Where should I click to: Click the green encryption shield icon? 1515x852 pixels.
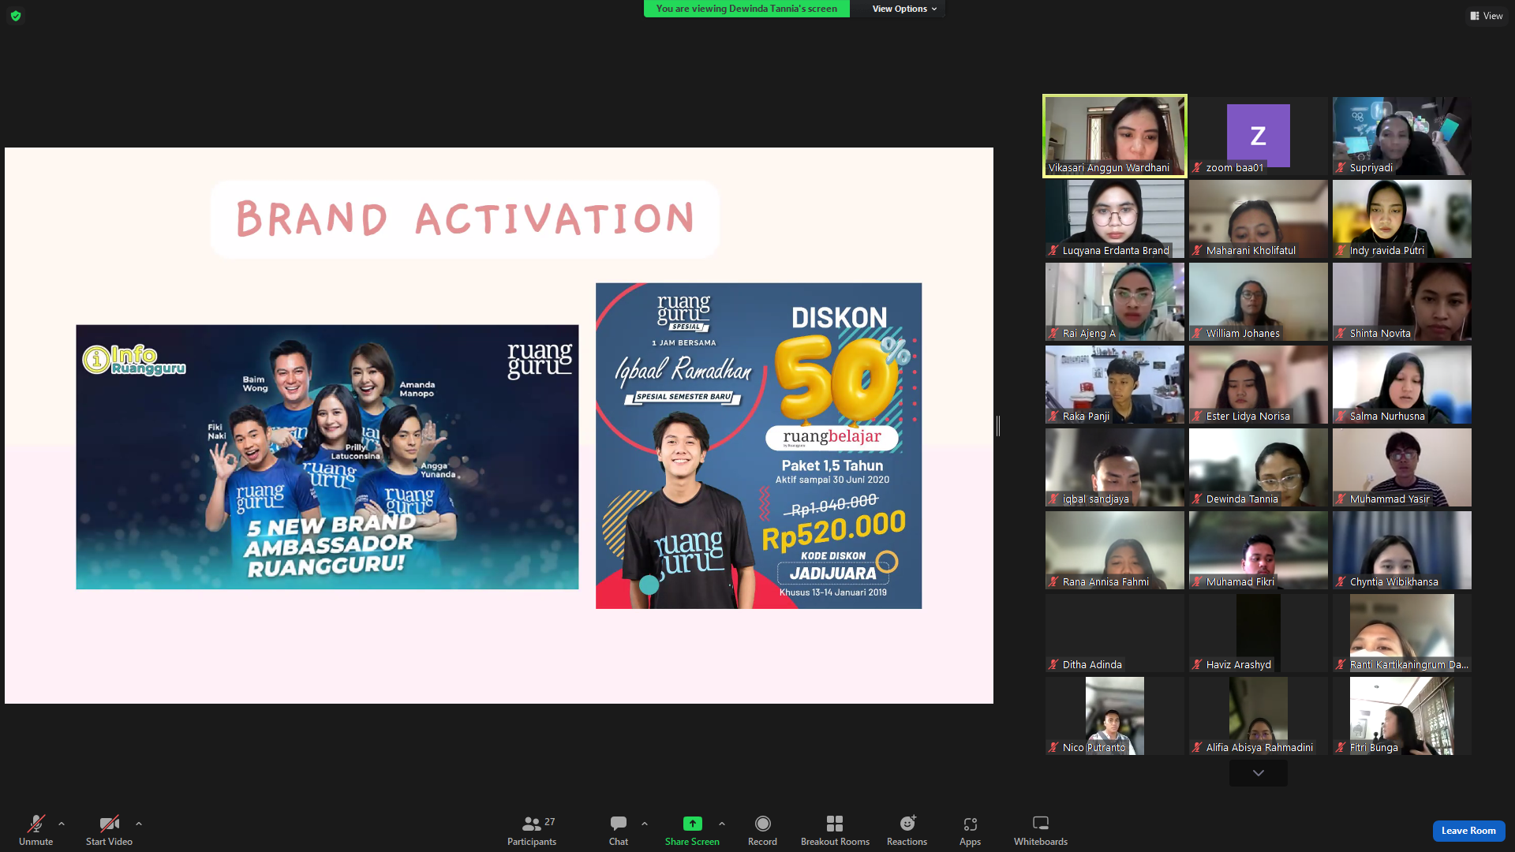16,16
